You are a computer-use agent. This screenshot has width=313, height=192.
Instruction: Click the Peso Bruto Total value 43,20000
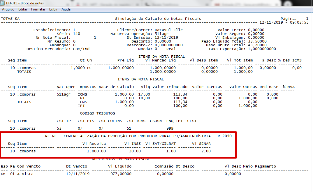pyautogui.click(x=257, y=45)
